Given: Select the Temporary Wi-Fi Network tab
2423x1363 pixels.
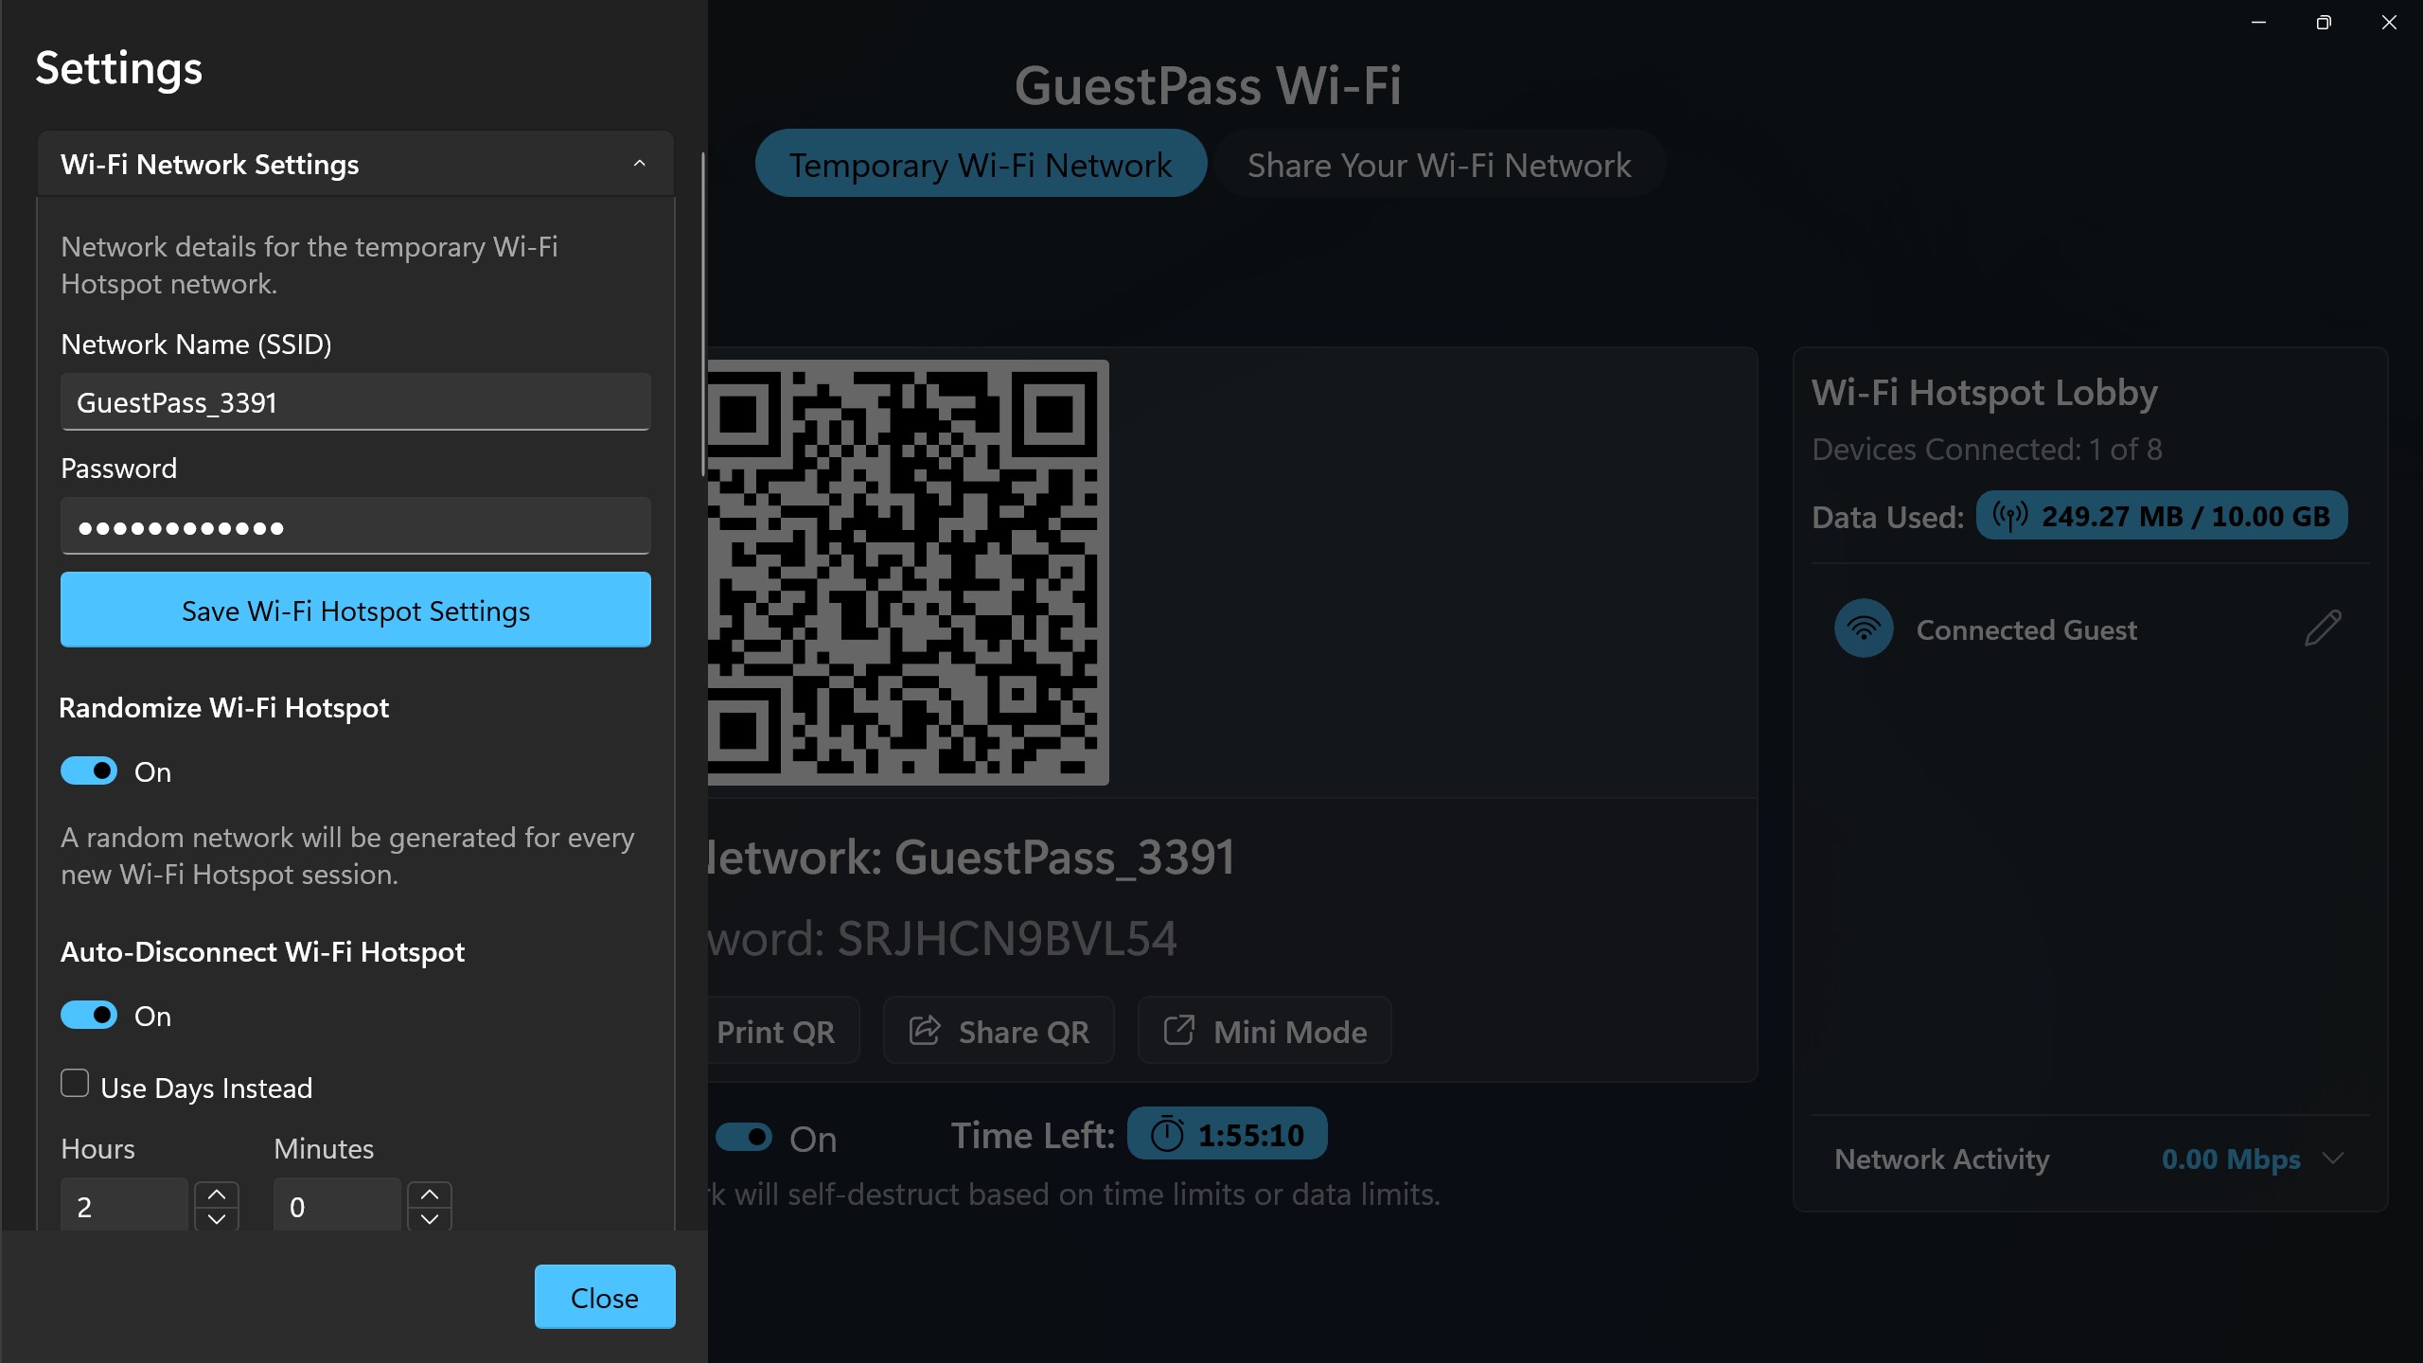Looking at the screenshot, I should [x=981, y=164].
